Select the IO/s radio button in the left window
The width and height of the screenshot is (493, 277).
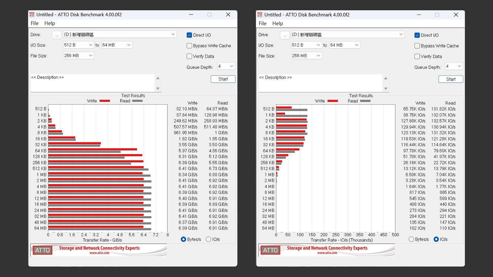coord(209,239)
